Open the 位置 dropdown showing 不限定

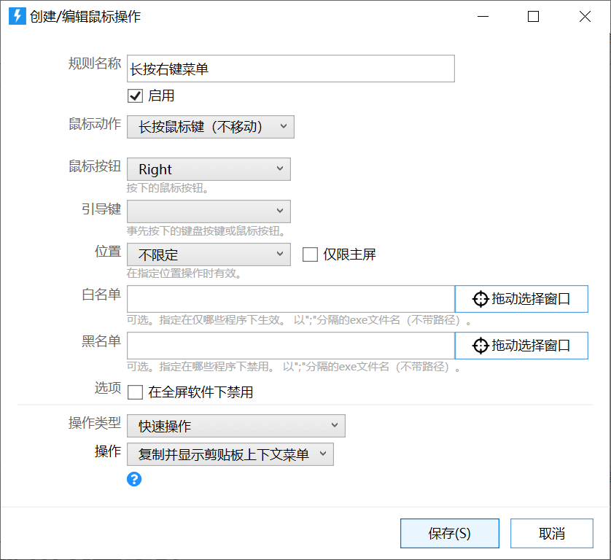point(209,254)
